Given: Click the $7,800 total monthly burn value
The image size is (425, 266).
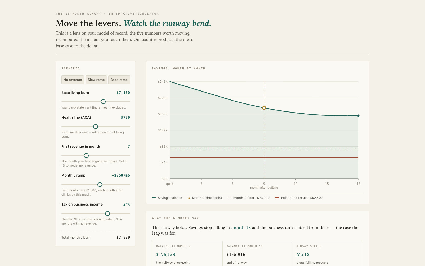Looking at the screenshot, I should pos(123,238).
